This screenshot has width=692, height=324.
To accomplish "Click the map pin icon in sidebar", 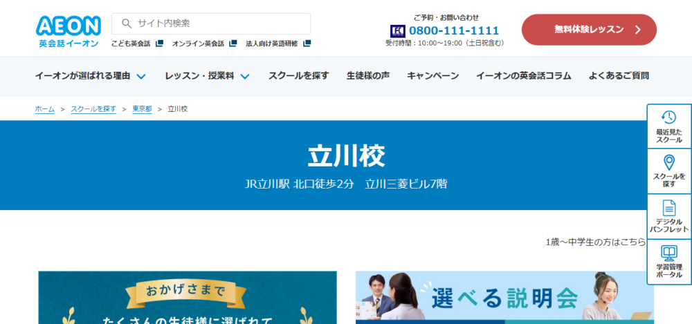I will (669, 162).
